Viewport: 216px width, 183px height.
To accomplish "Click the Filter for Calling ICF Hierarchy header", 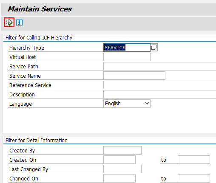I will pyautogui.click(x=39, y=38).
